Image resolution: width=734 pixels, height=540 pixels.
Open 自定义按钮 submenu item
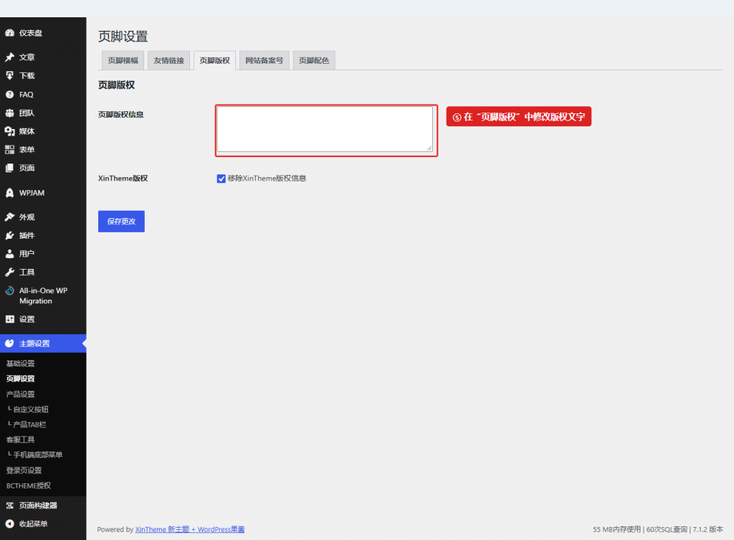(31, 409)
